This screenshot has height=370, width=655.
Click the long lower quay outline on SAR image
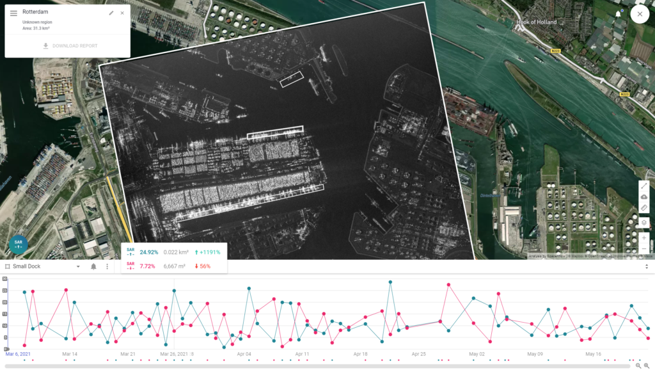[x=250, y=203]
